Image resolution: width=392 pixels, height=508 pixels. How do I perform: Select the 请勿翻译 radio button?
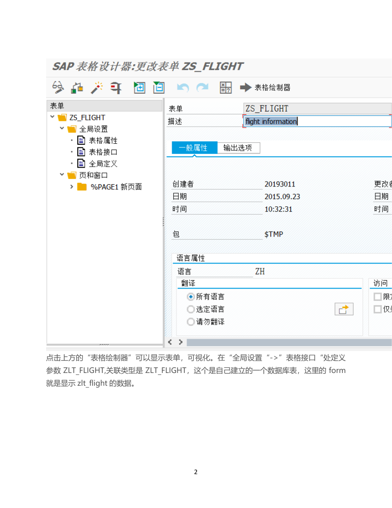coord(191,322)
